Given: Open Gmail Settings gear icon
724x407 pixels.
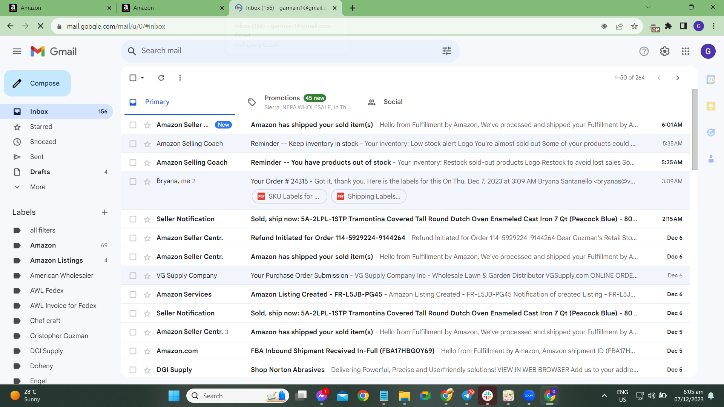Looking at the screenshot, I should (x=665, y=51).
